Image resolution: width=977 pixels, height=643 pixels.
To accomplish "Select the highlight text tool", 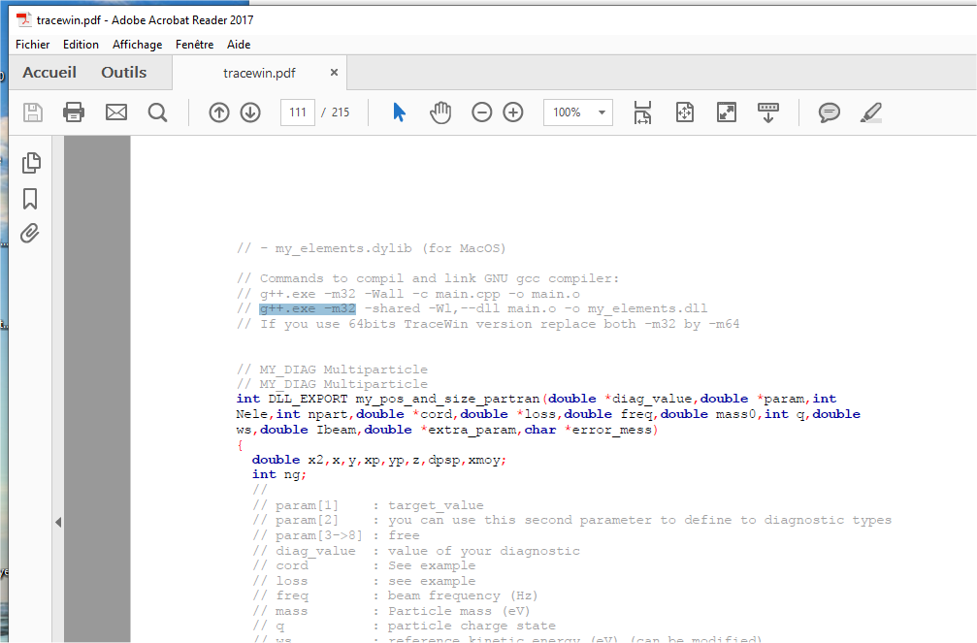I will click(870, 112).
